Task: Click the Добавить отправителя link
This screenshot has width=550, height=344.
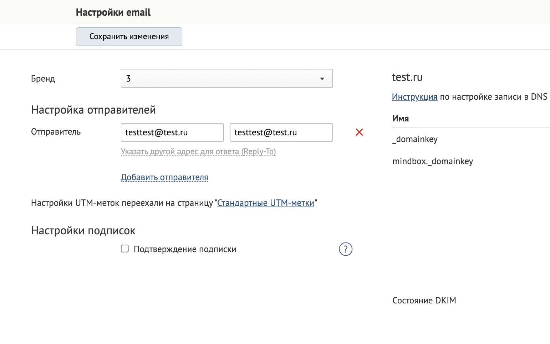Action: pos(164,177)
